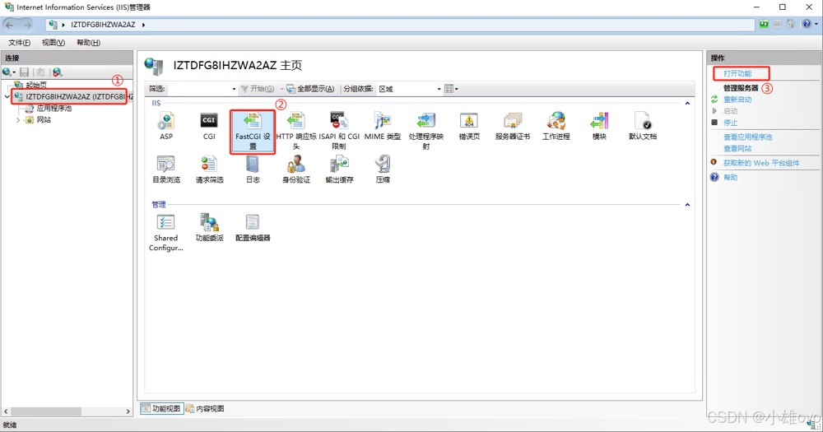The width and height of the screenshot is (823, 432).
Task: Collapse the IIS group section
Action: pos(688,103)
